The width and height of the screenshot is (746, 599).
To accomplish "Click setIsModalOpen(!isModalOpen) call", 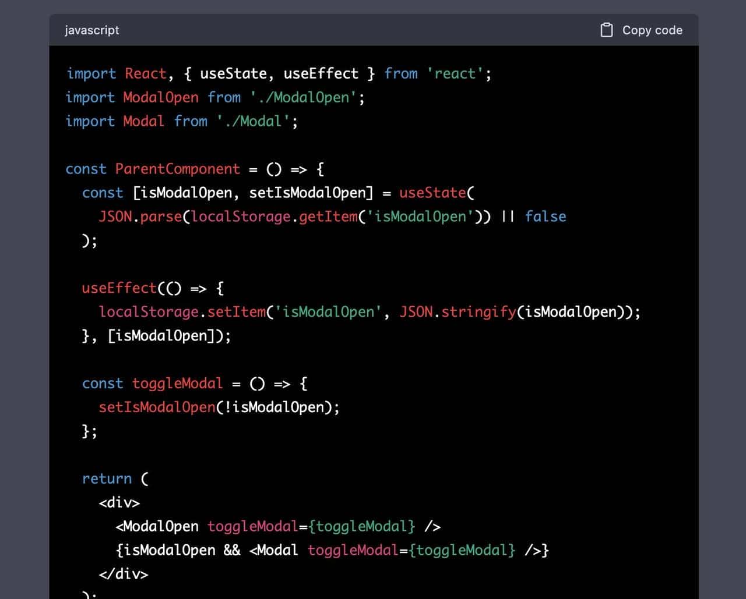I will tap(219, 407).
